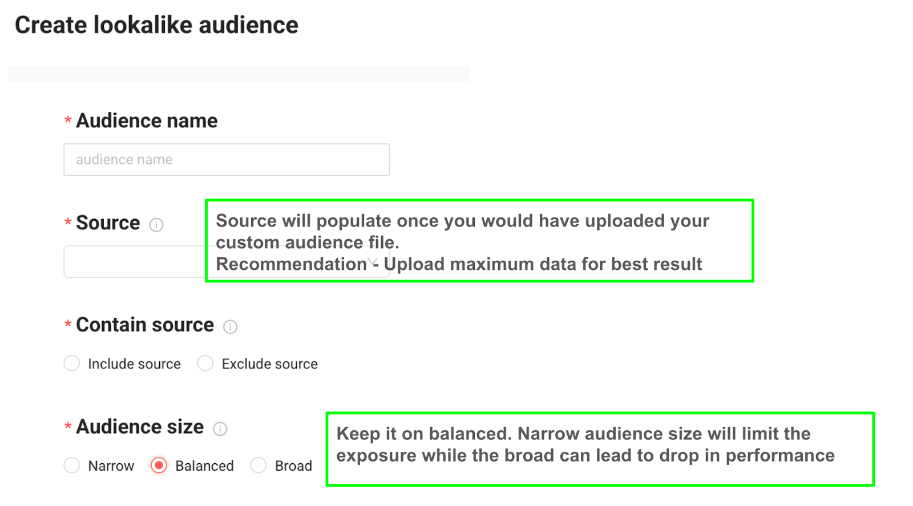The image size is (913, 506).
Task: Click the Source info icon
Action: point(156,225)
